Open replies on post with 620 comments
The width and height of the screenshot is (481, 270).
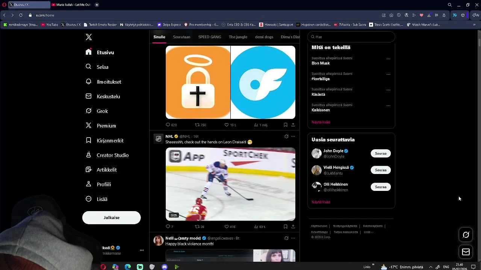click(x=171, y=125)
